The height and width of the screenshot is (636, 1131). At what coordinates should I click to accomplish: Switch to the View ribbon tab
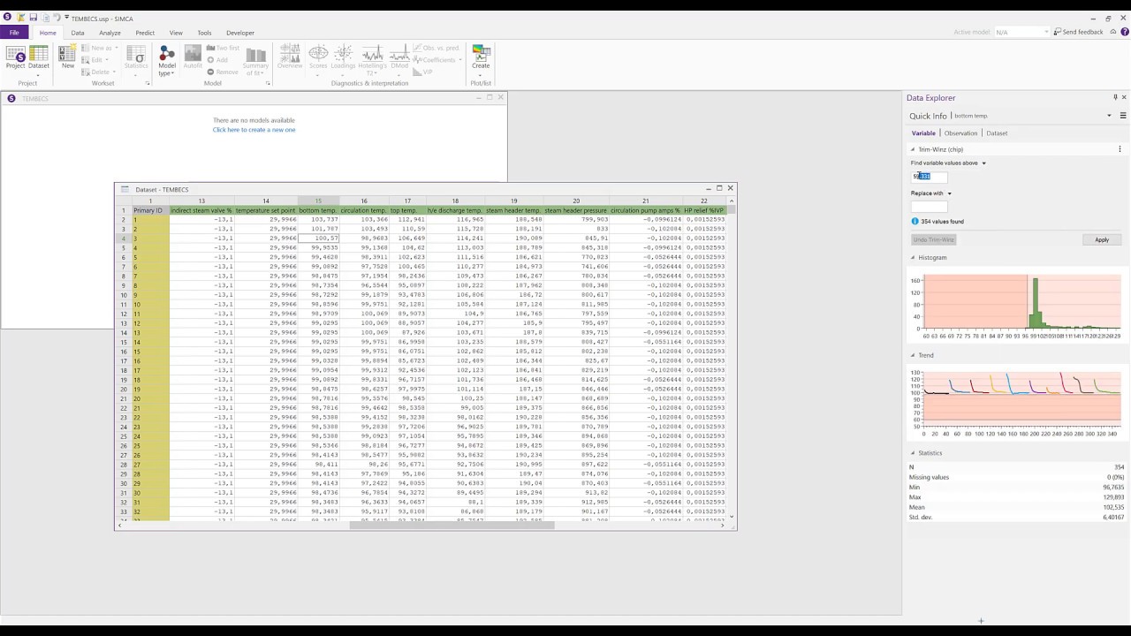[x=176, y=33]
